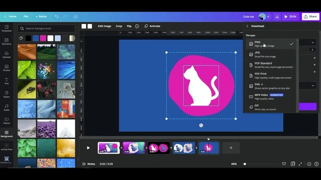Open grid view page count icon
This screenshot has width=321, height=180.
293,164
